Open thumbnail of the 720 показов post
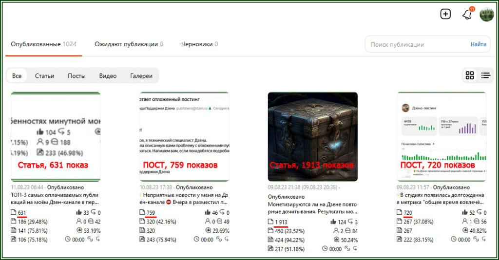Screen dimensions: 499x260 441,137
